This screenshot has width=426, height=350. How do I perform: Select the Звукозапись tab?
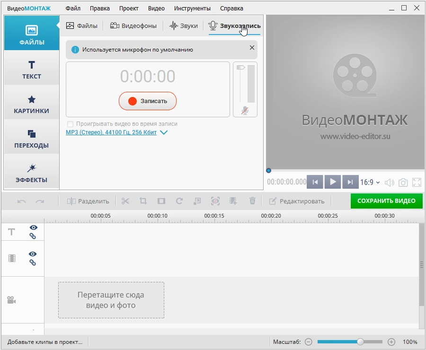pyautogui.click(x=234, y=26)
